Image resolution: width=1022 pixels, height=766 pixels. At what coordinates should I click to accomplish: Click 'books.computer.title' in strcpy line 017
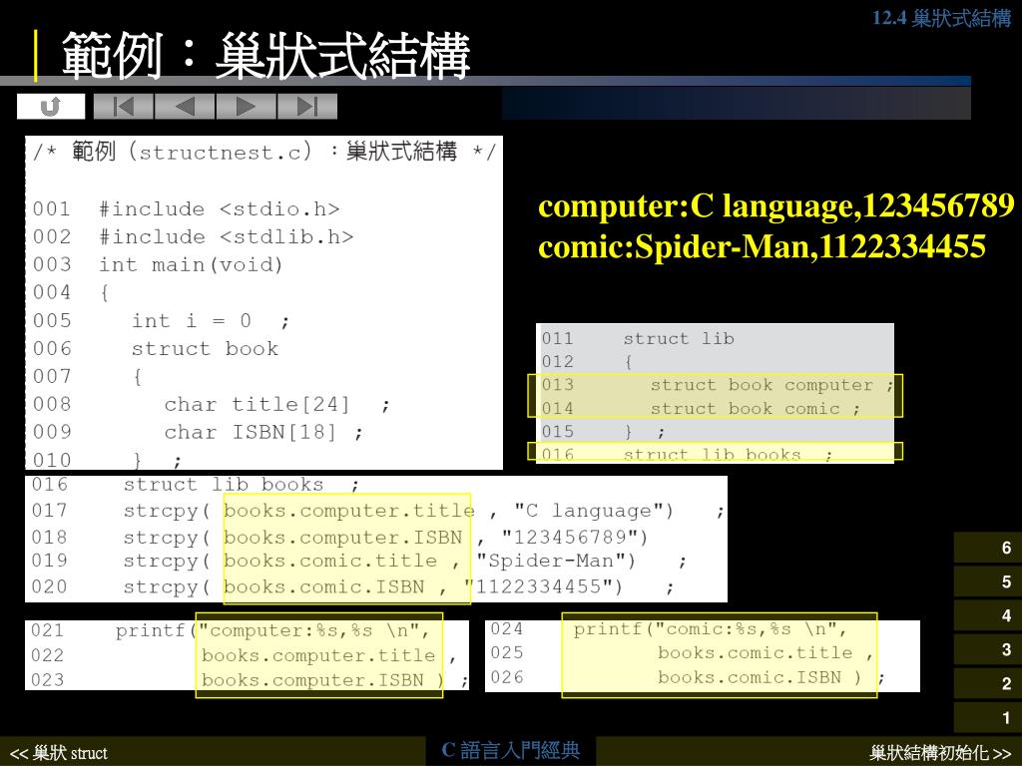[x=348, y=511]
